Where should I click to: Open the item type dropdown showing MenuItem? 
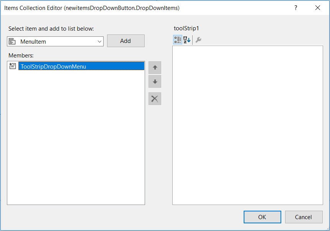(99, 41)
